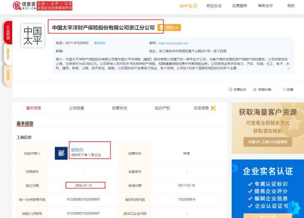Open legal representative 郦晓东 link

pyautogui.click(x=77, y=150)
